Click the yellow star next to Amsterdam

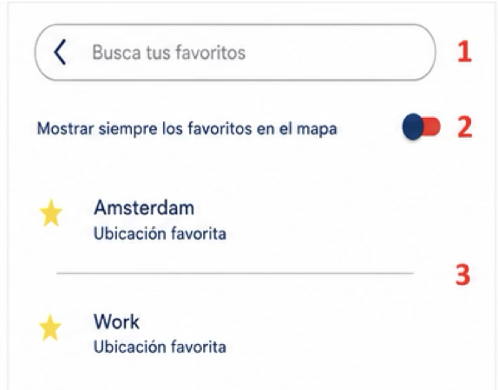point(51,213)
